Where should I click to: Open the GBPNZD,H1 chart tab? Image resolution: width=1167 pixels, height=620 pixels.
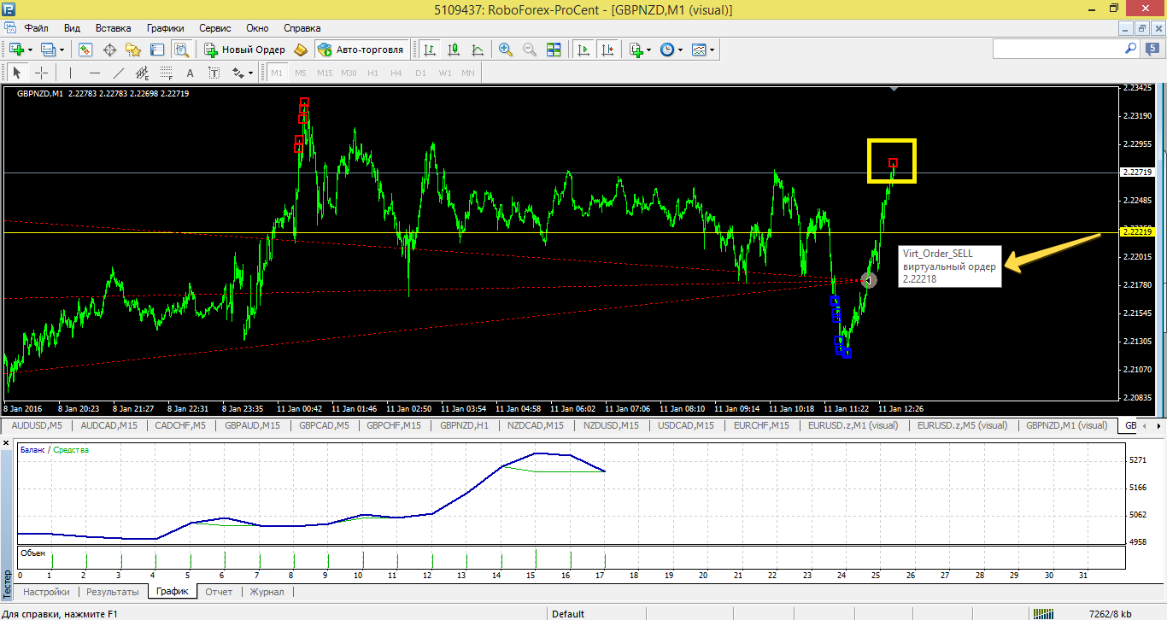coord(465,425)
